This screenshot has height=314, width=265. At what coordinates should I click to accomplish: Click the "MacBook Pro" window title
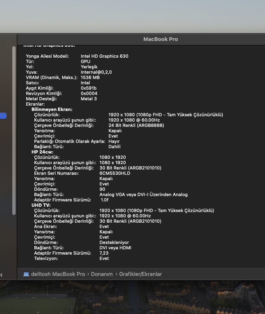pos(161,39)
